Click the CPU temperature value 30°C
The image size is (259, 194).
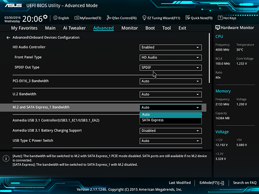click(240, 50)
